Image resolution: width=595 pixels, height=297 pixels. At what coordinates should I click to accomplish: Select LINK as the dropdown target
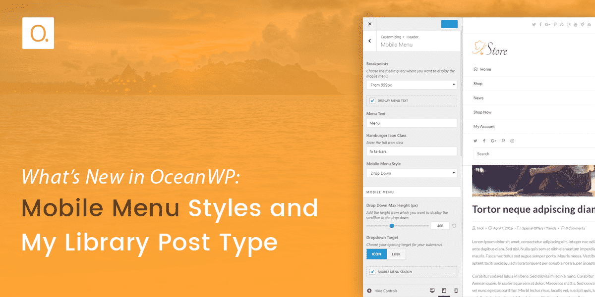point(396,254)
